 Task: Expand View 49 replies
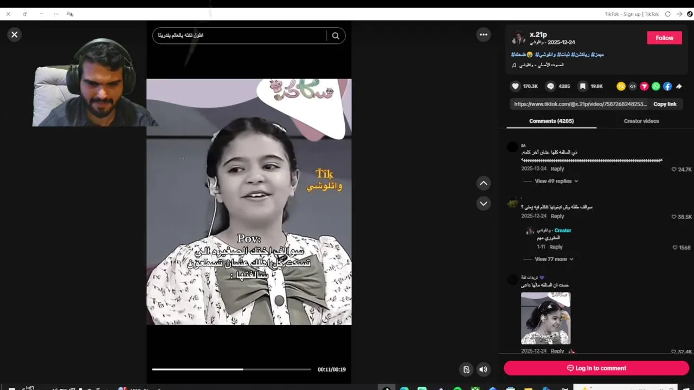(556, 181)
